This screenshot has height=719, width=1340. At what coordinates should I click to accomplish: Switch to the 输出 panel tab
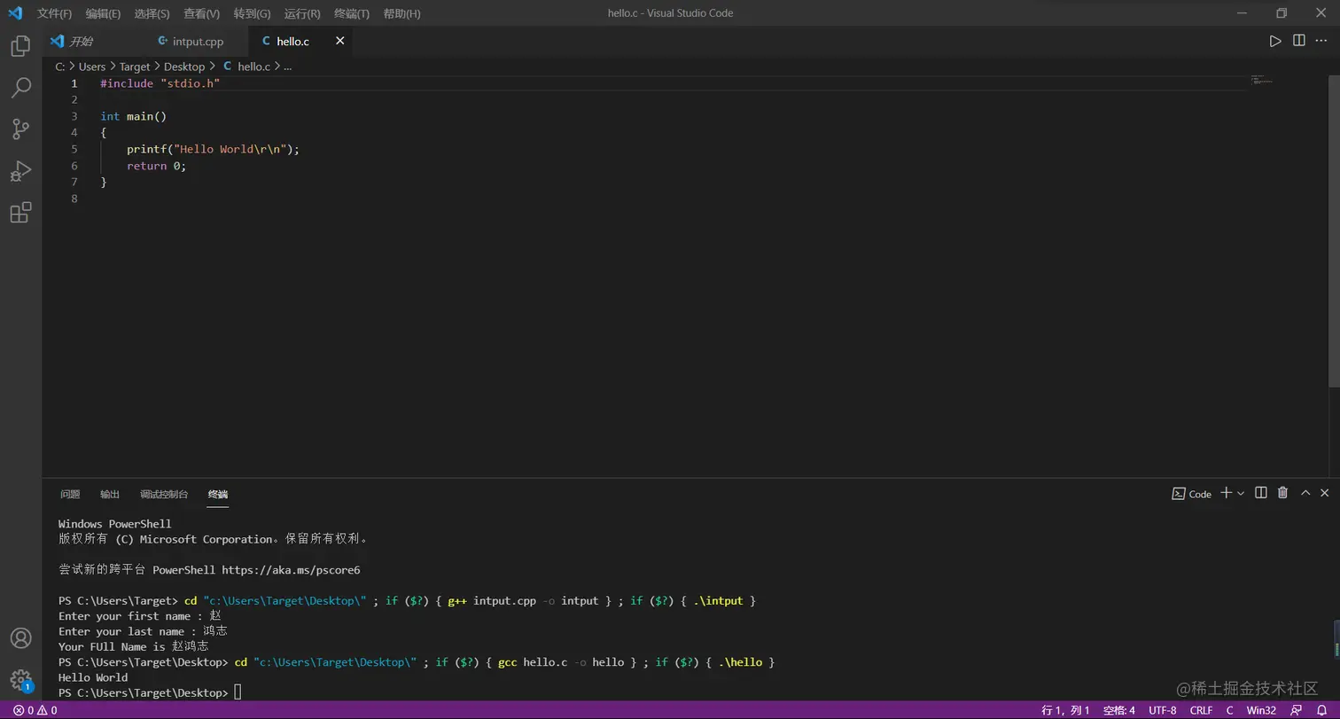(110, 494)
